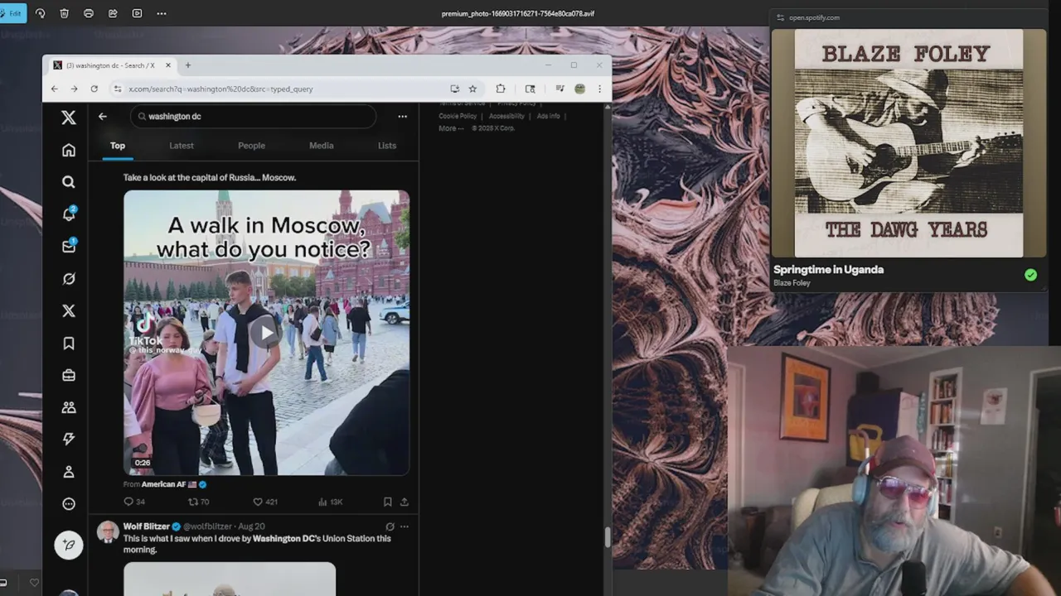This screenshot has height=596, width=1061.
Task: View site information icon in address bar
Action: [x=119, y=89]
